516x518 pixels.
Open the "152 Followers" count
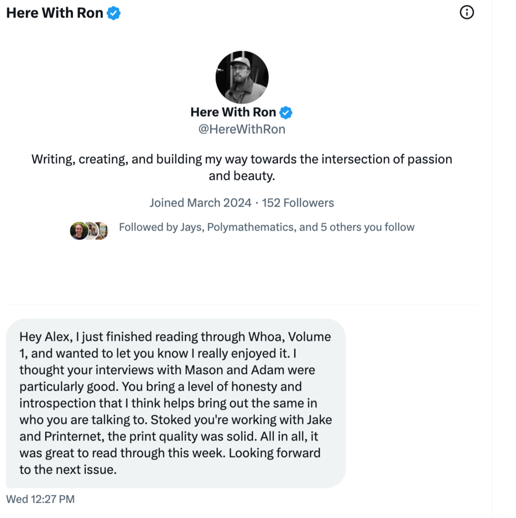tap(298, 203)
